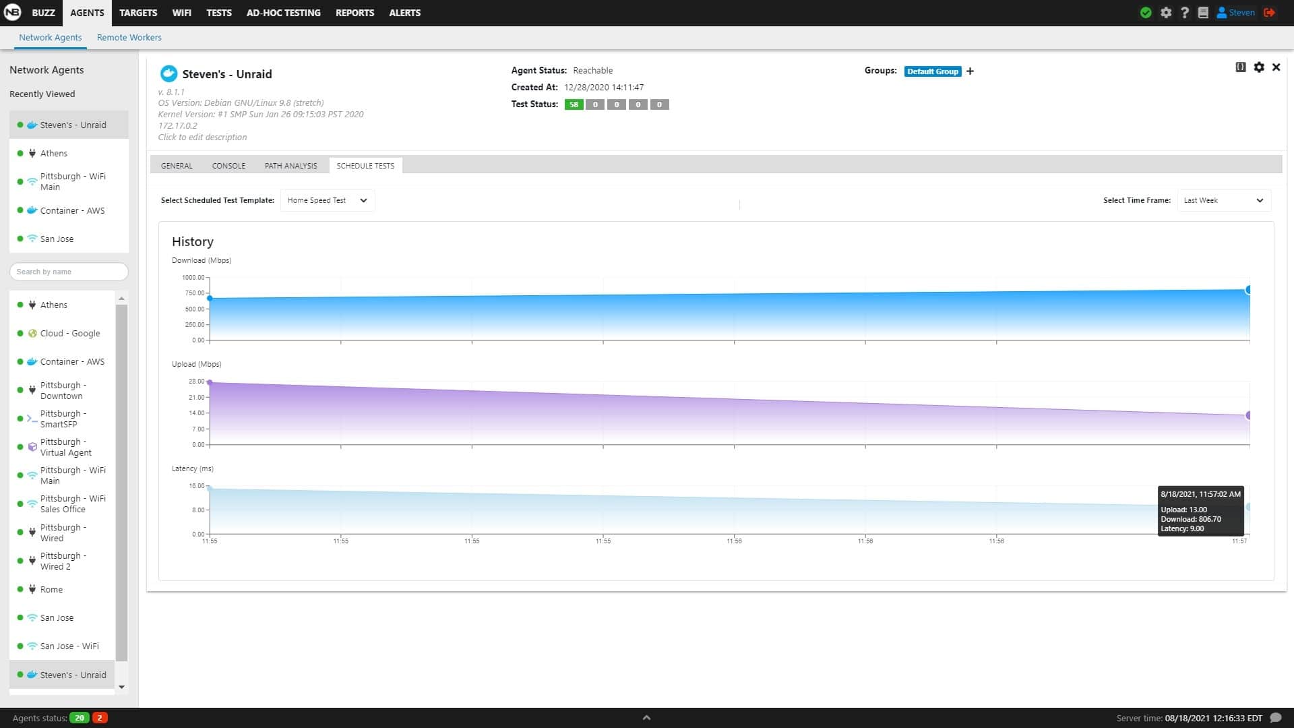The height and width of the screenshot is (728, 1294).
Task: Click the red agents status badge showing 2
Action: 98,717
